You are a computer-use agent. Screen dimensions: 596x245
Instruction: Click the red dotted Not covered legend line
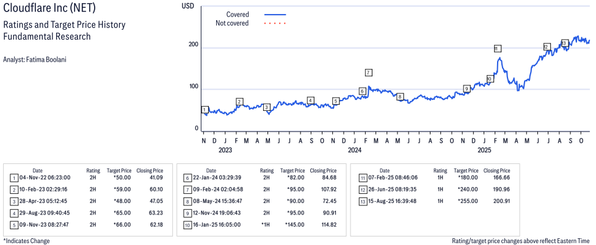tap(275, 23)
